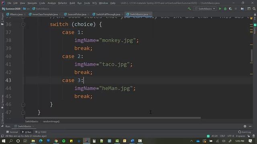Open the volume control in system tray
The image size is (257, 144).
(x=224, y=141)
